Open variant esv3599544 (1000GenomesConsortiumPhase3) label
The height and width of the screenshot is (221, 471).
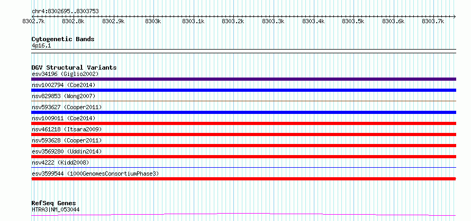(95, 174)
